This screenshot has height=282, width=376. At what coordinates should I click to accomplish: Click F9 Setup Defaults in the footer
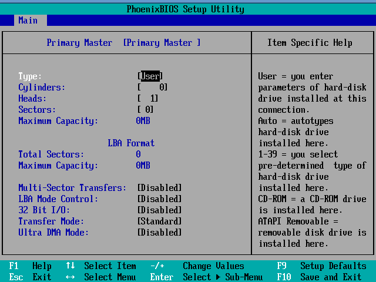tap(321, 266)
